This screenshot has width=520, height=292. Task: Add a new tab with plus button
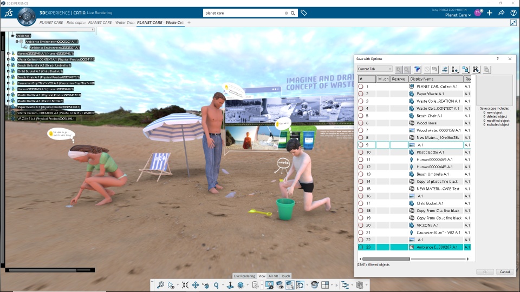189,23
